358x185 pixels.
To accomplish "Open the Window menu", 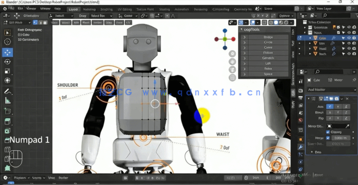I will tap(45, 9).
